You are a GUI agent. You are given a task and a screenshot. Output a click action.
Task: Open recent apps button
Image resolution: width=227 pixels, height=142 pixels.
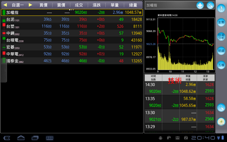(35, 138)
